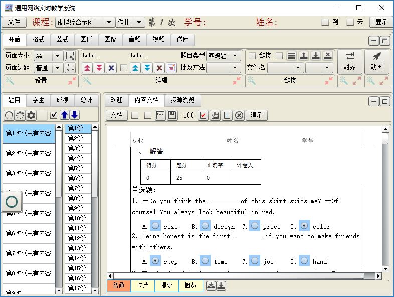Switch to the 图形 tab
The height and width of the screenshot is (297, 394).
[x=86, y=40]
